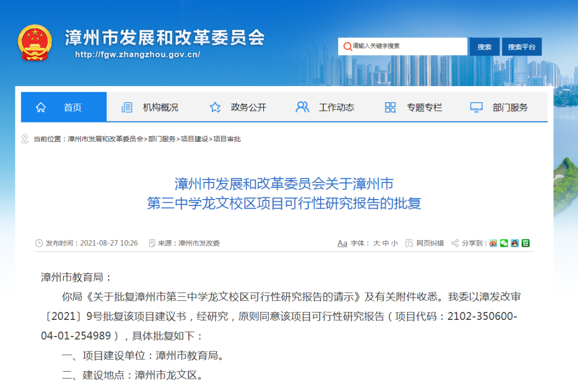The height and width of the screenshot is (382, 578).
Task: Open the 机构概况 menu
Action: pyautogui.click(x=150, y=108)
